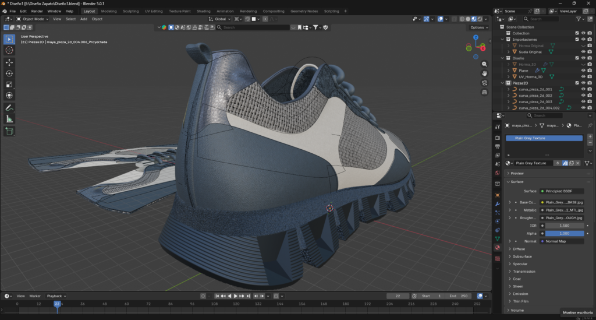The width and height of the screenshot is (596, 320).
Task: Switch to the Shading workspace tab
Action: point(203,11)
